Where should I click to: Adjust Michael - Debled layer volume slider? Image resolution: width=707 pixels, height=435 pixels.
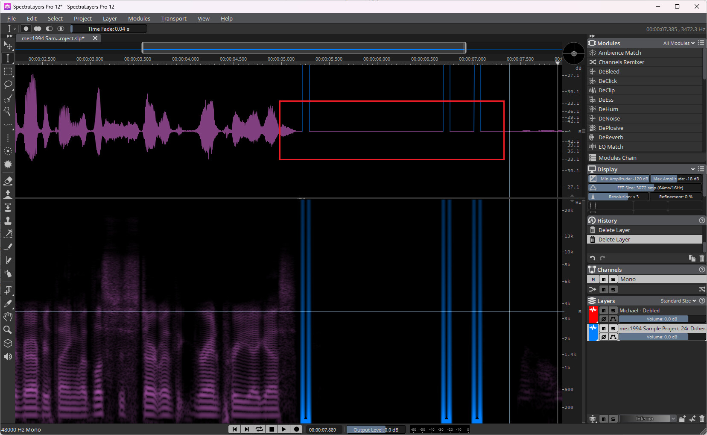click(x=662, y=319)
